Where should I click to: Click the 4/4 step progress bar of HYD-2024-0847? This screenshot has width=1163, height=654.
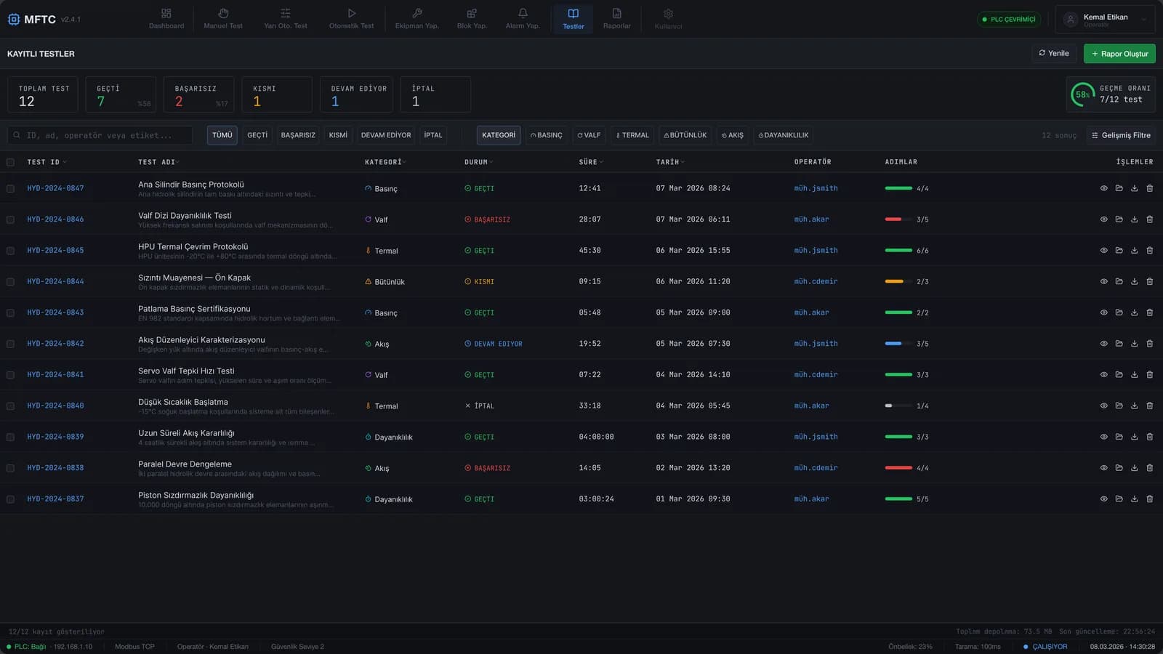(898, 188)
